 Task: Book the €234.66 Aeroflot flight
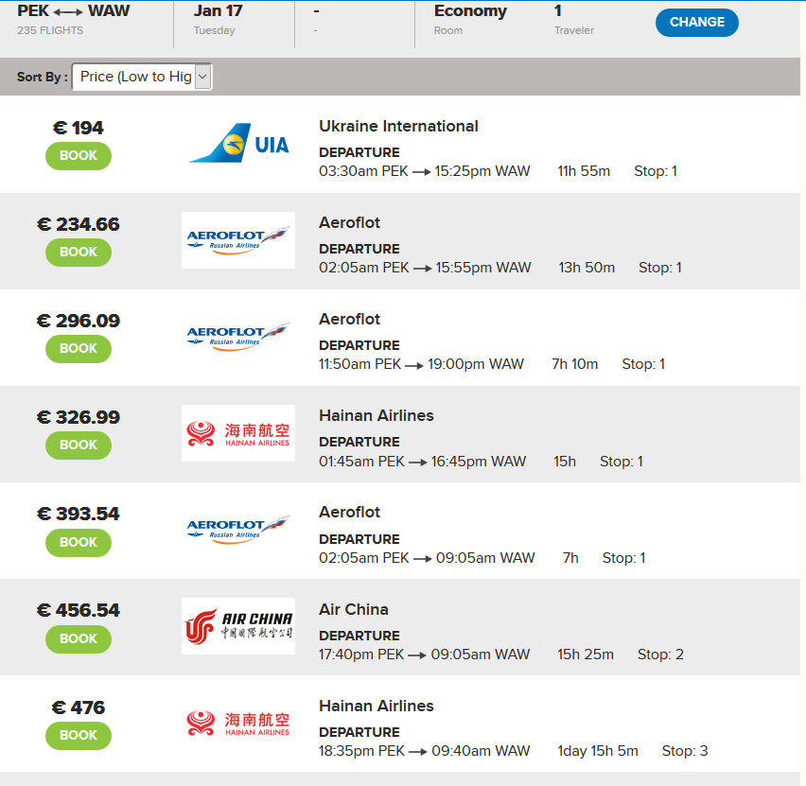coord(79,253)
